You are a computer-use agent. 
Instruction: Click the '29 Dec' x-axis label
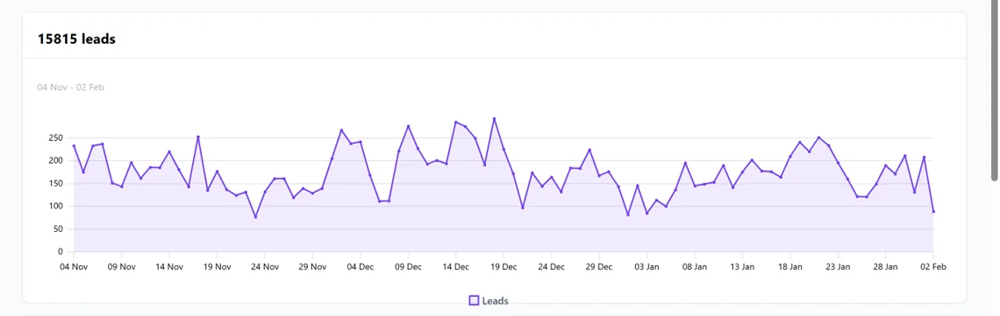[599, 267]
